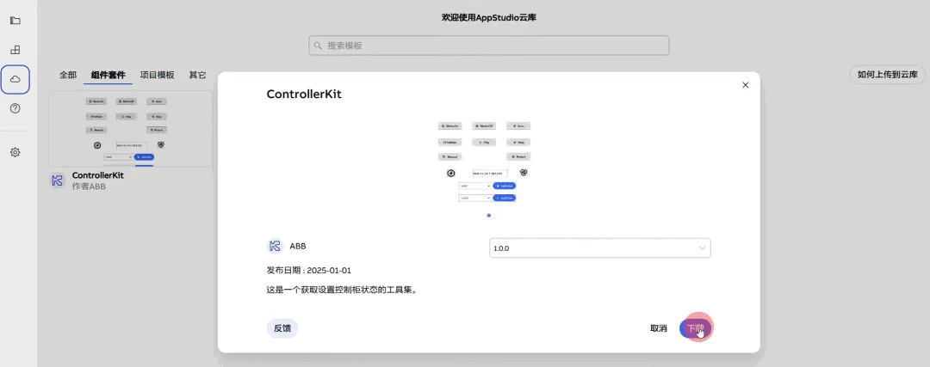Open the settings gear sidebar icon
This screenshot has width=930, height=367.
point(15,152)
